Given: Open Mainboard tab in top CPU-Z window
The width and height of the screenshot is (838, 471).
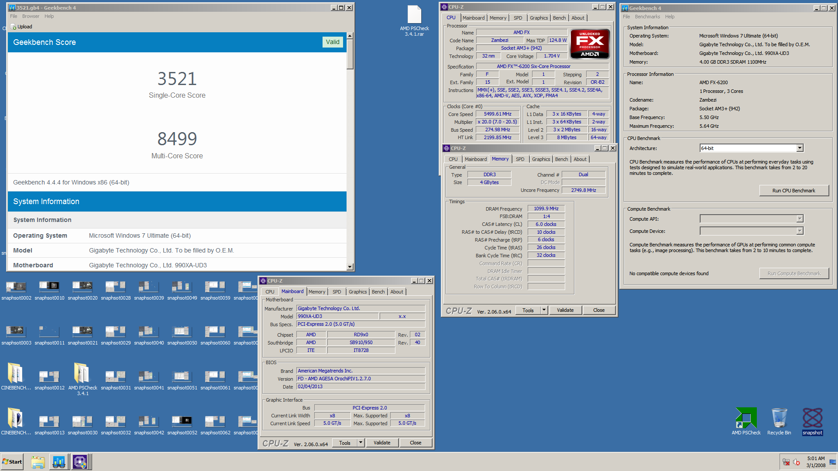Looking at the screenshot, I should [473, 18].
